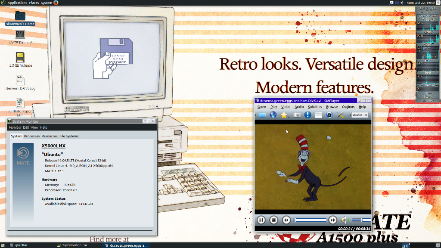Open SMPlayer preferences with the tools icon

coord(340,115)
